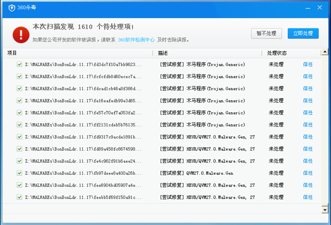Image resolution: width=331 pixels, height=225 pixels.
Task: Minimize the 360杀毒 window
Action: click(x=308, y=8)
